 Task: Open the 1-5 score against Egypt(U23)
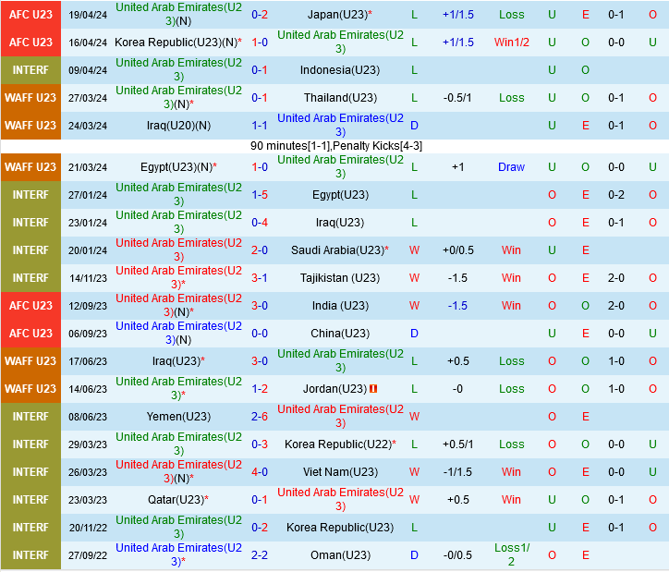260,195
